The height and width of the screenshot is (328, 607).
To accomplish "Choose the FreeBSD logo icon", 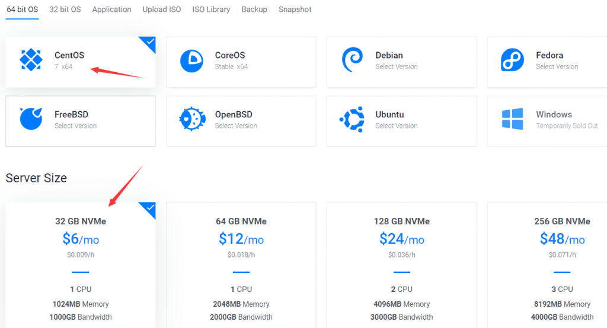I will tap(31, 119).
